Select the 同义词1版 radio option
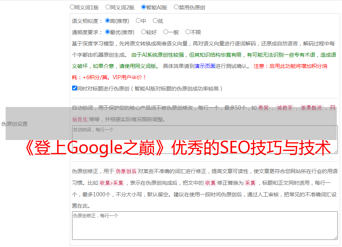 (72, 7)
